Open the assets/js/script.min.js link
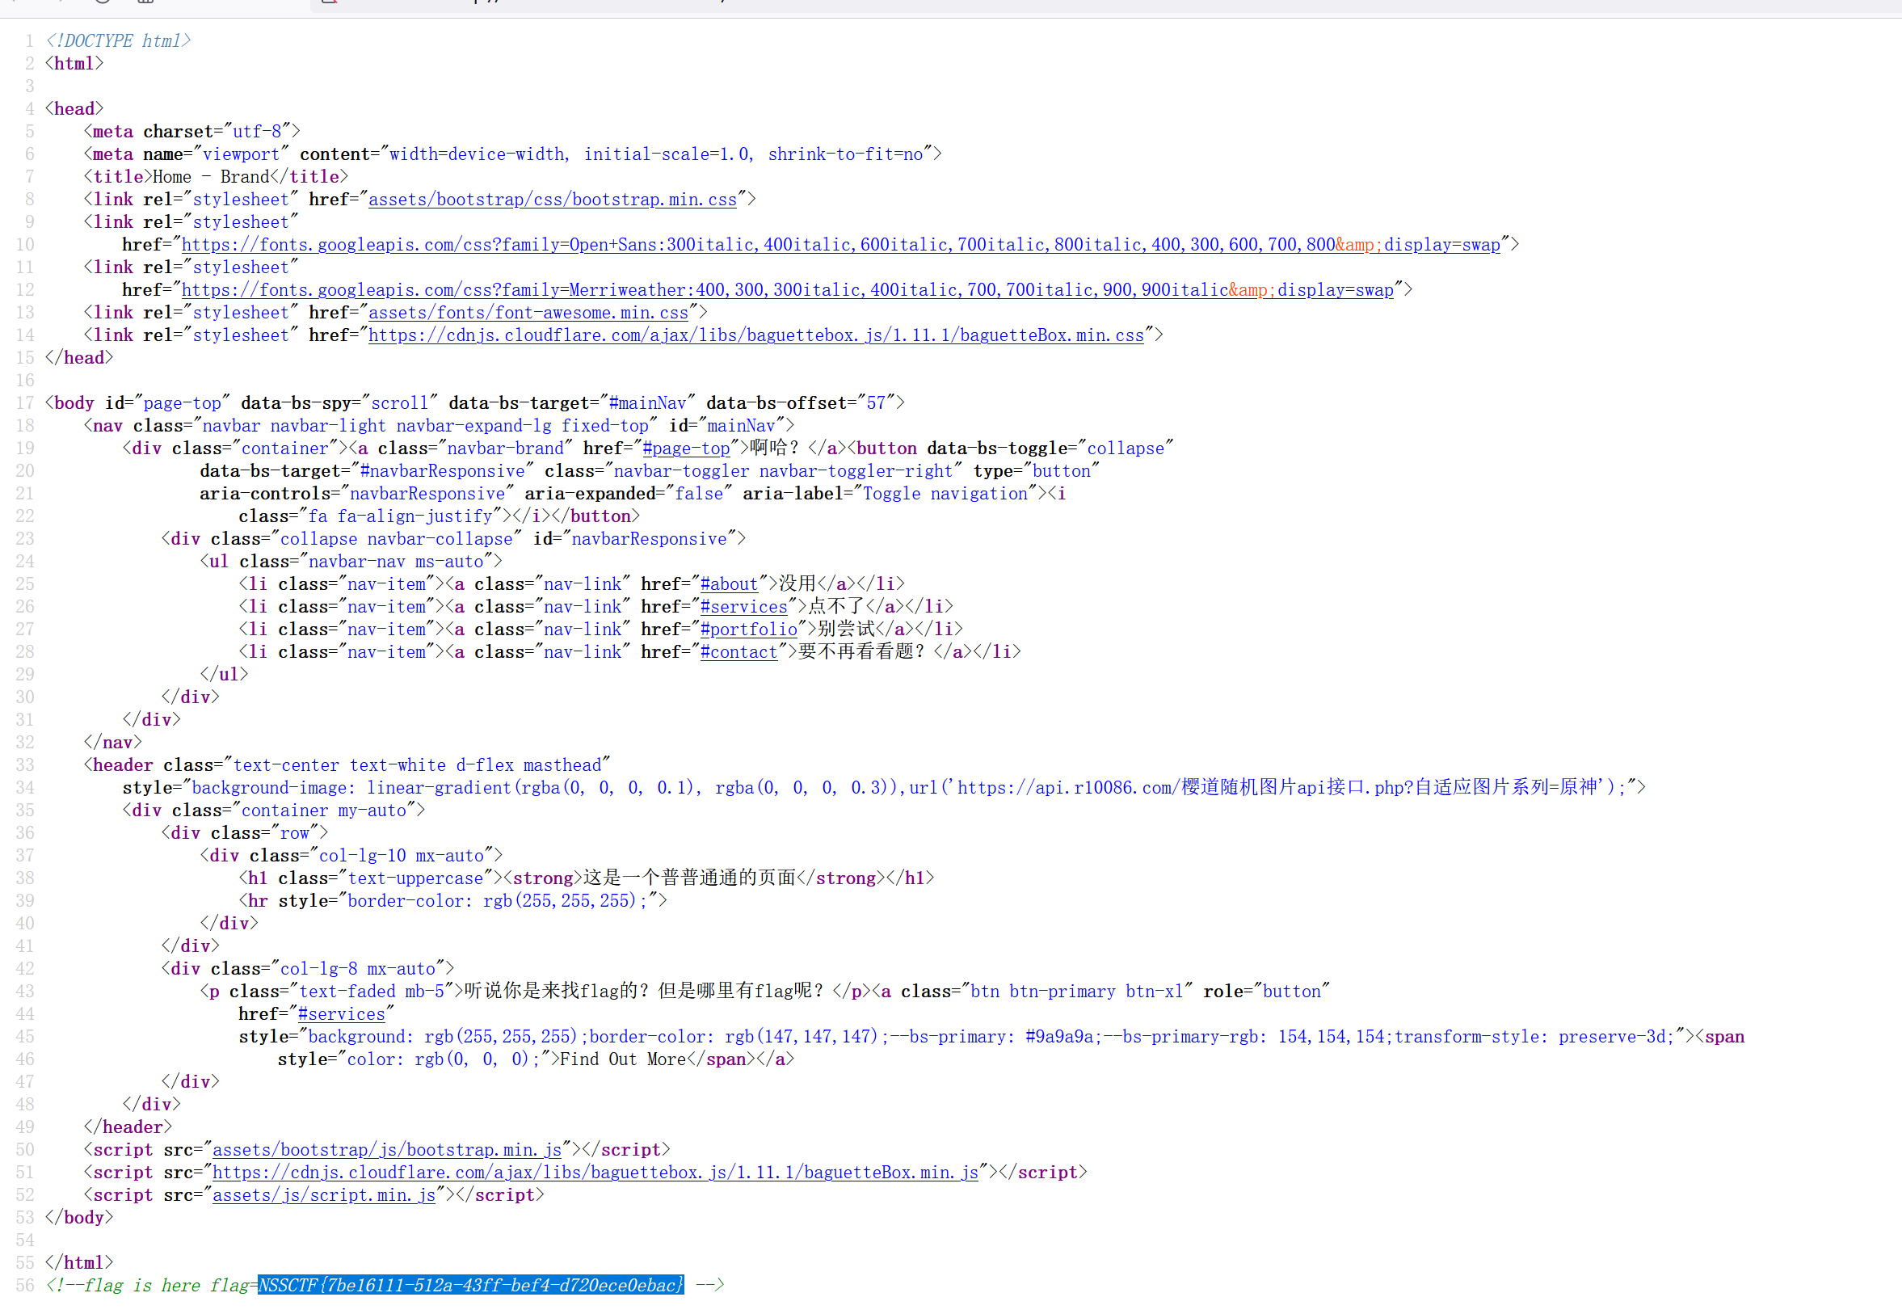 pos(323,1195)
